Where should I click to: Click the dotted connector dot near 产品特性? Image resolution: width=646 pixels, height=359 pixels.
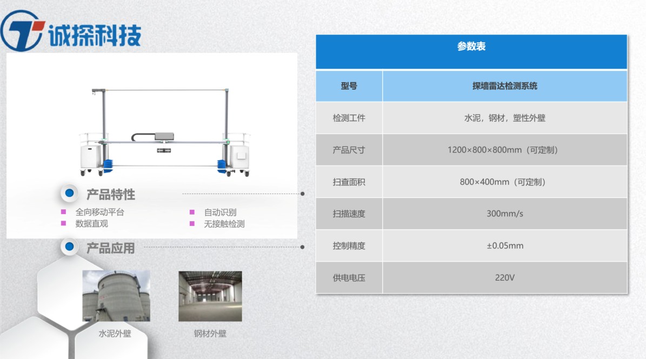(x=303, y=193)
